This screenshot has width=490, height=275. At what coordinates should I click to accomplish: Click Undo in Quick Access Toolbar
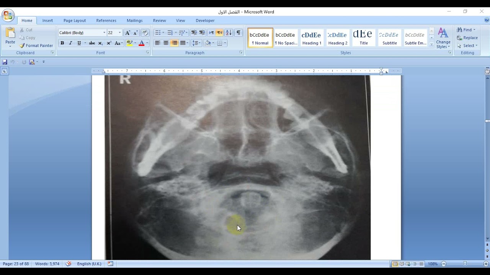pyautogui.click(x=13, y=62)
